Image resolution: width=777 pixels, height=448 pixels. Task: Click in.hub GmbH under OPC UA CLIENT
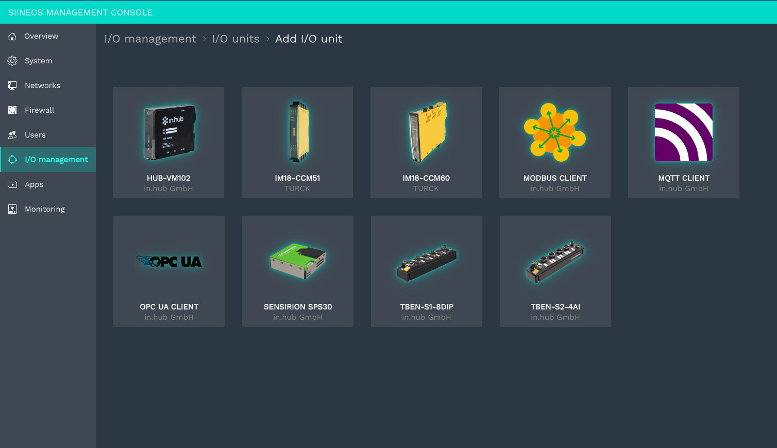169,318
